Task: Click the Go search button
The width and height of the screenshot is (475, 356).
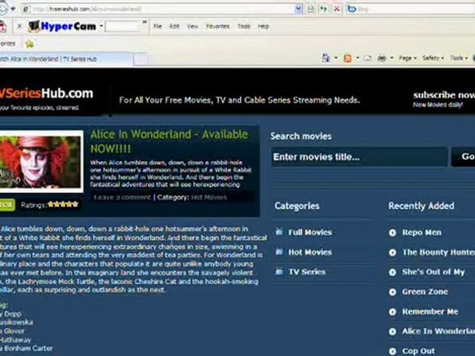Action: coord(463,157)
